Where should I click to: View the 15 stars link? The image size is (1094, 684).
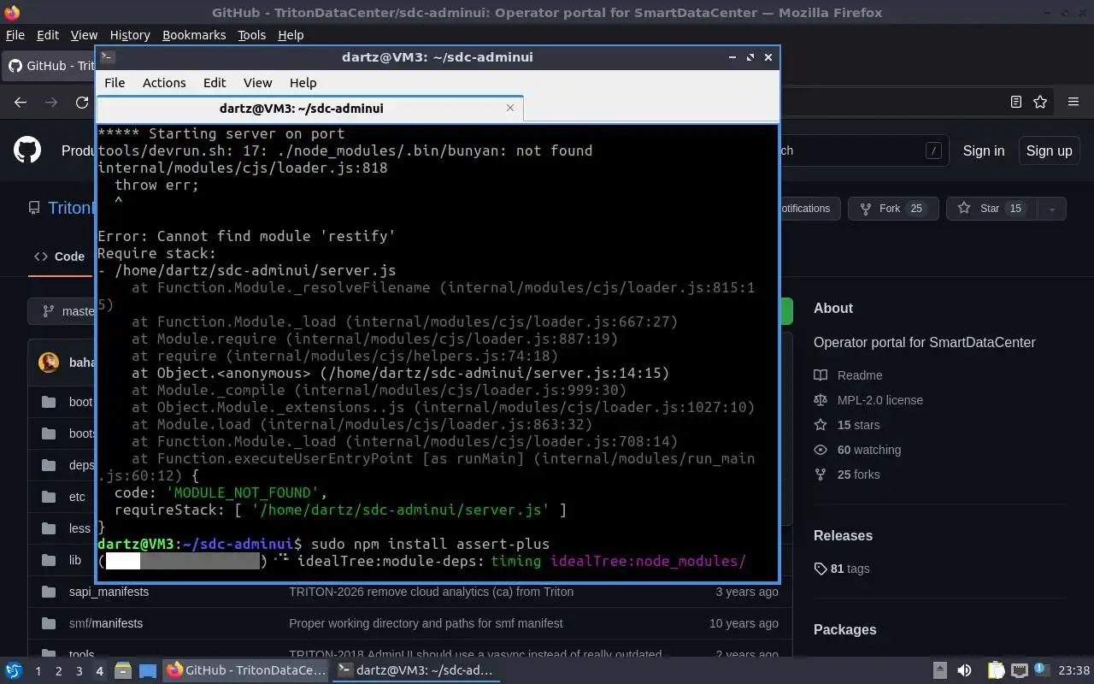click(858, 425)
